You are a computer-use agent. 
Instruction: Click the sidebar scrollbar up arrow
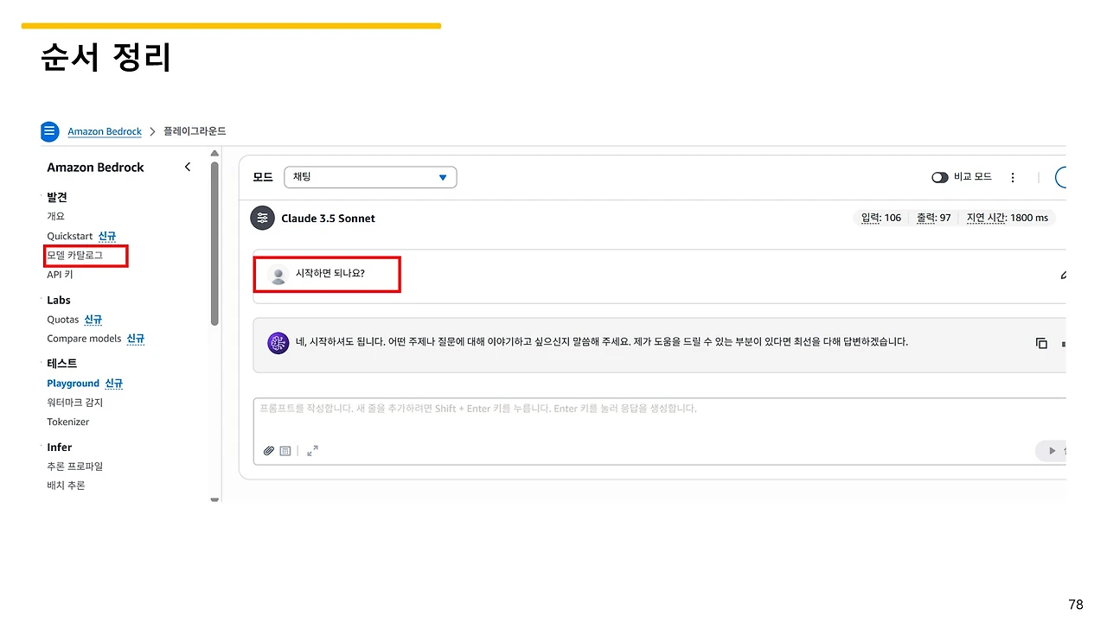214,153
